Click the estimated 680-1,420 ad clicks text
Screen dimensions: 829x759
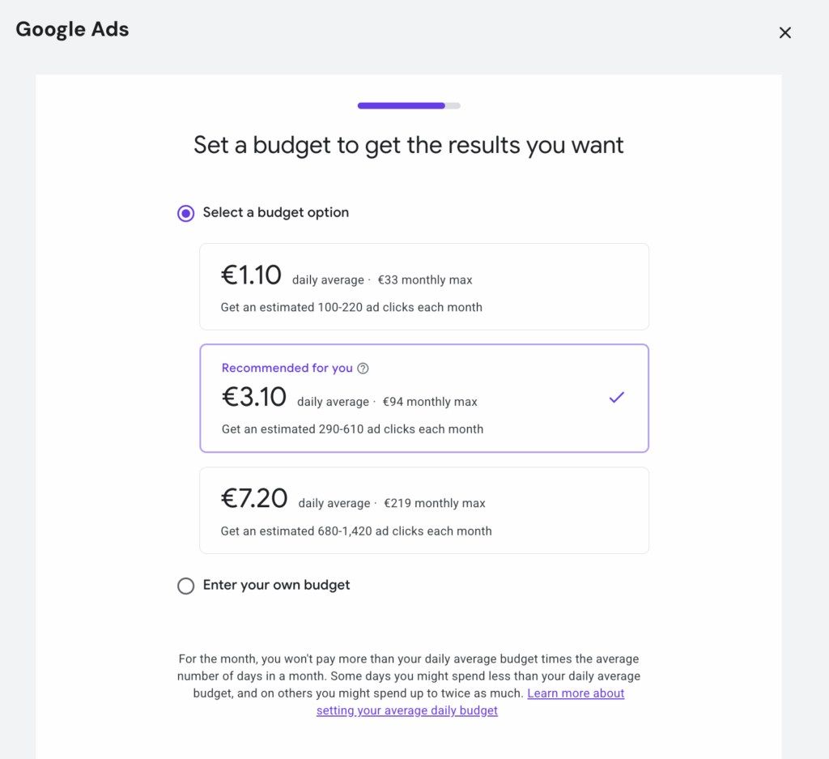[356, 531]
